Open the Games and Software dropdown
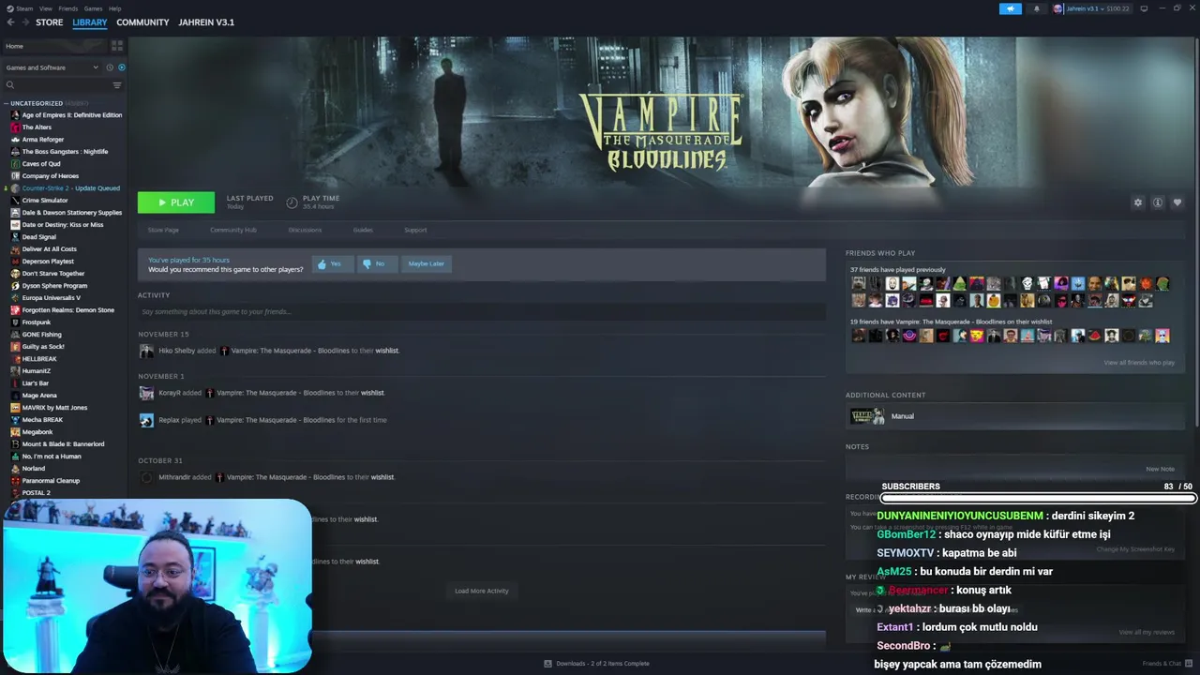This screenshot has width=1200, height=675. [x=52, y=67]
